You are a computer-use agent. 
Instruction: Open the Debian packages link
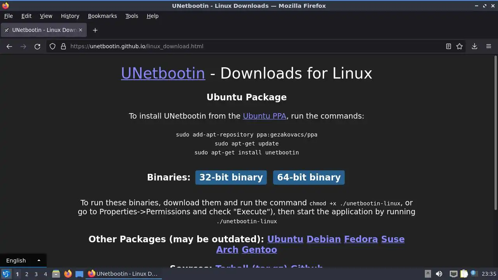point(324,239)
